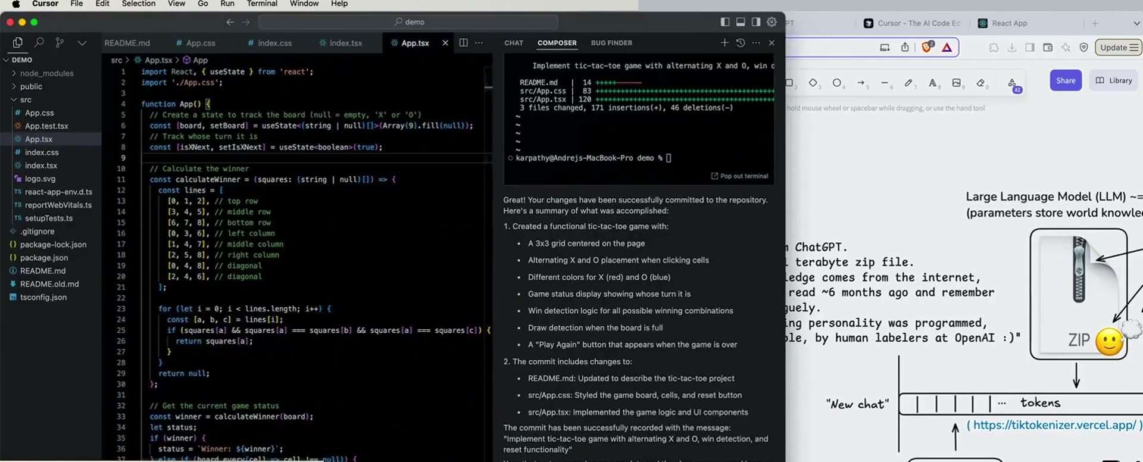Open App.test.tsx in the file explorer
The width and height of the screenshot is (1143, 462).
click(51, 126)
